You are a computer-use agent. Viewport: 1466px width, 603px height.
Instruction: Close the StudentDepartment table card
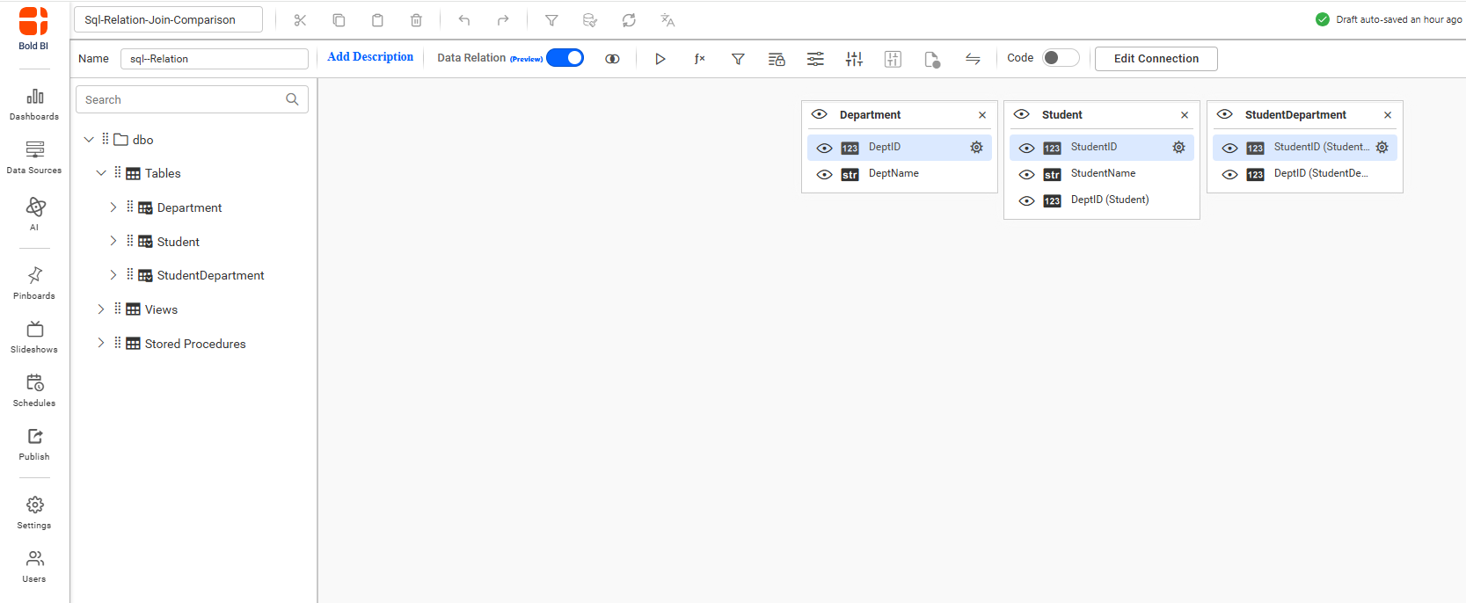[1387, 115]
